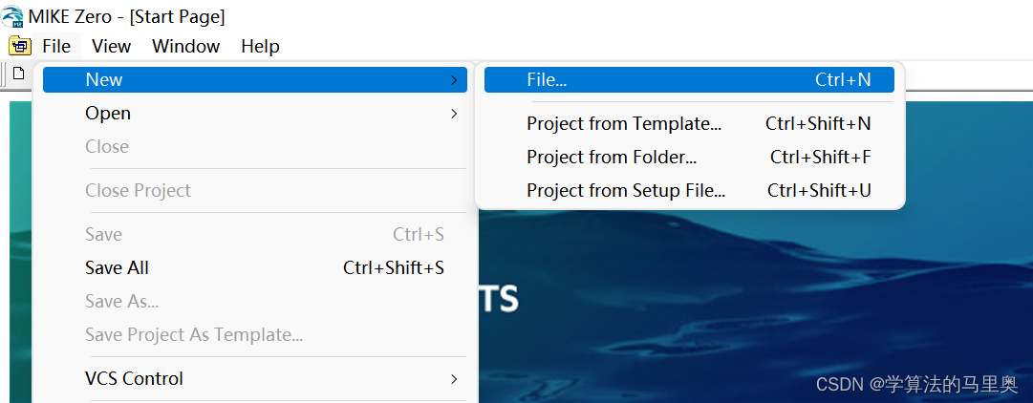This screenshot has height=403, width=1033.
Task: Click the New File toolbar icon
Action: pyautogui.click(x=18, y=74)
